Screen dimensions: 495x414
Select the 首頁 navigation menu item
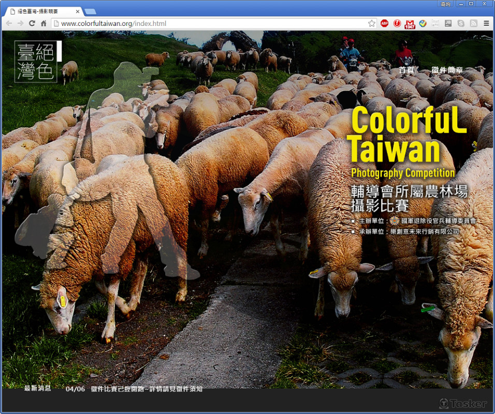tap(406, 70)
